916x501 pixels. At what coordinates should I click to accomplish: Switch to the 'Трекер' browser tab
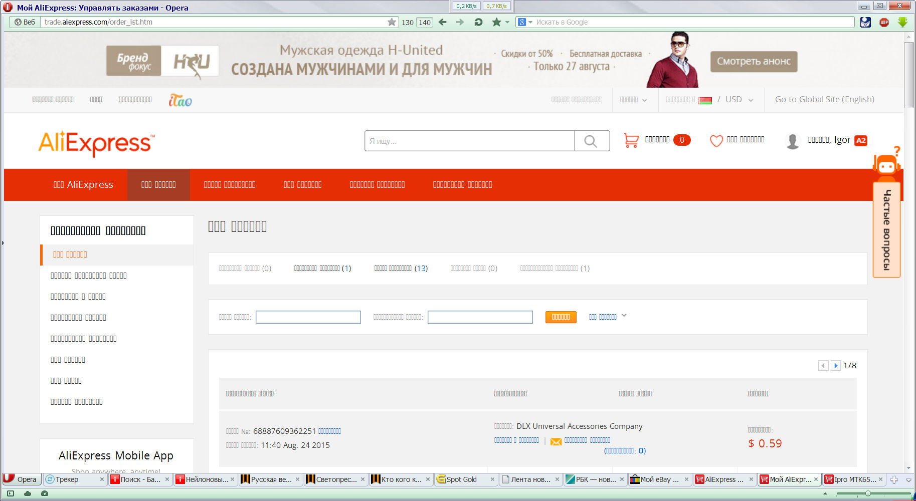(74, 479)
